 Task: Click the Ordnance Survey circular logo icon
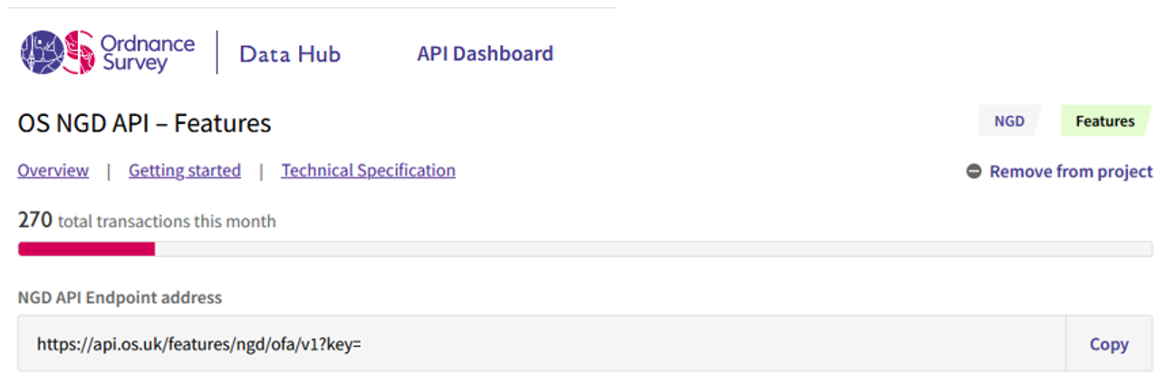click(57, 53)
